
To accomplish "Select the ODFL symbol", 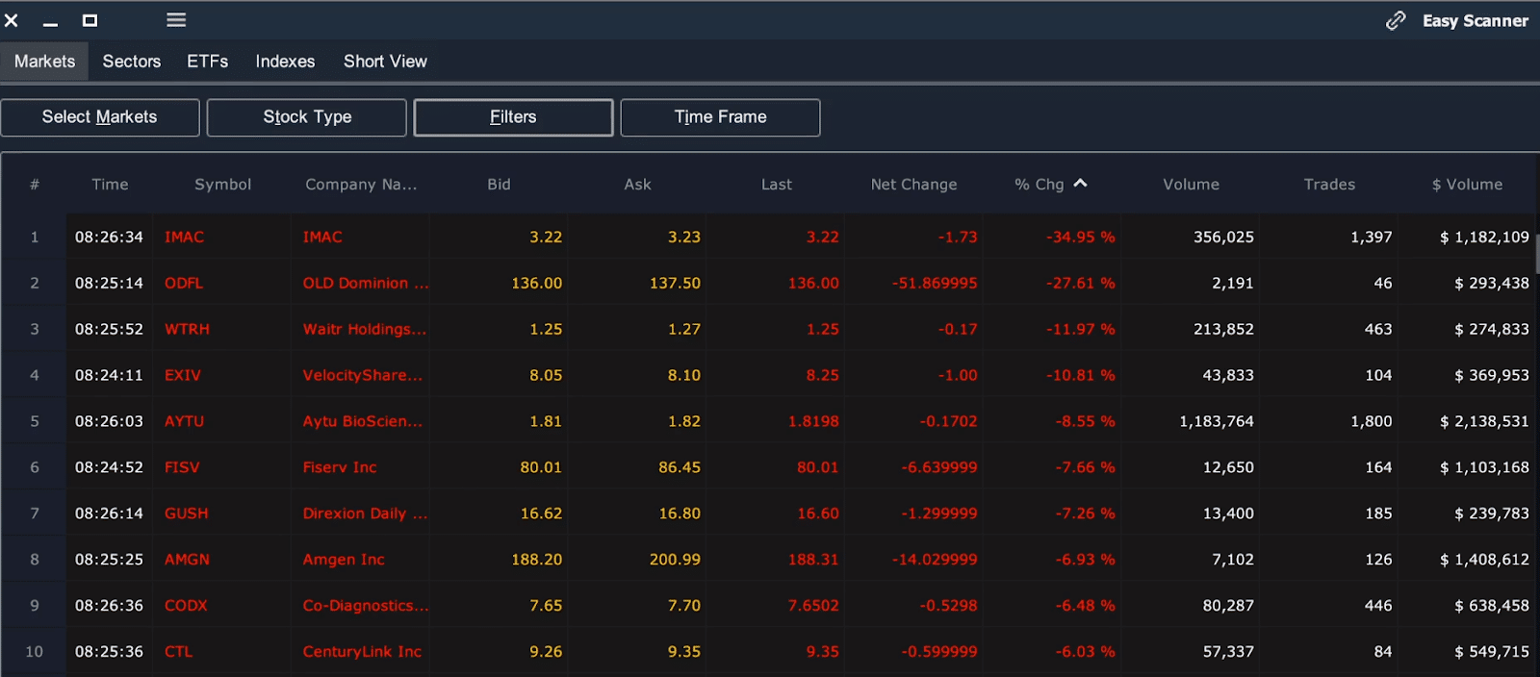I will (x=184, y=284).
